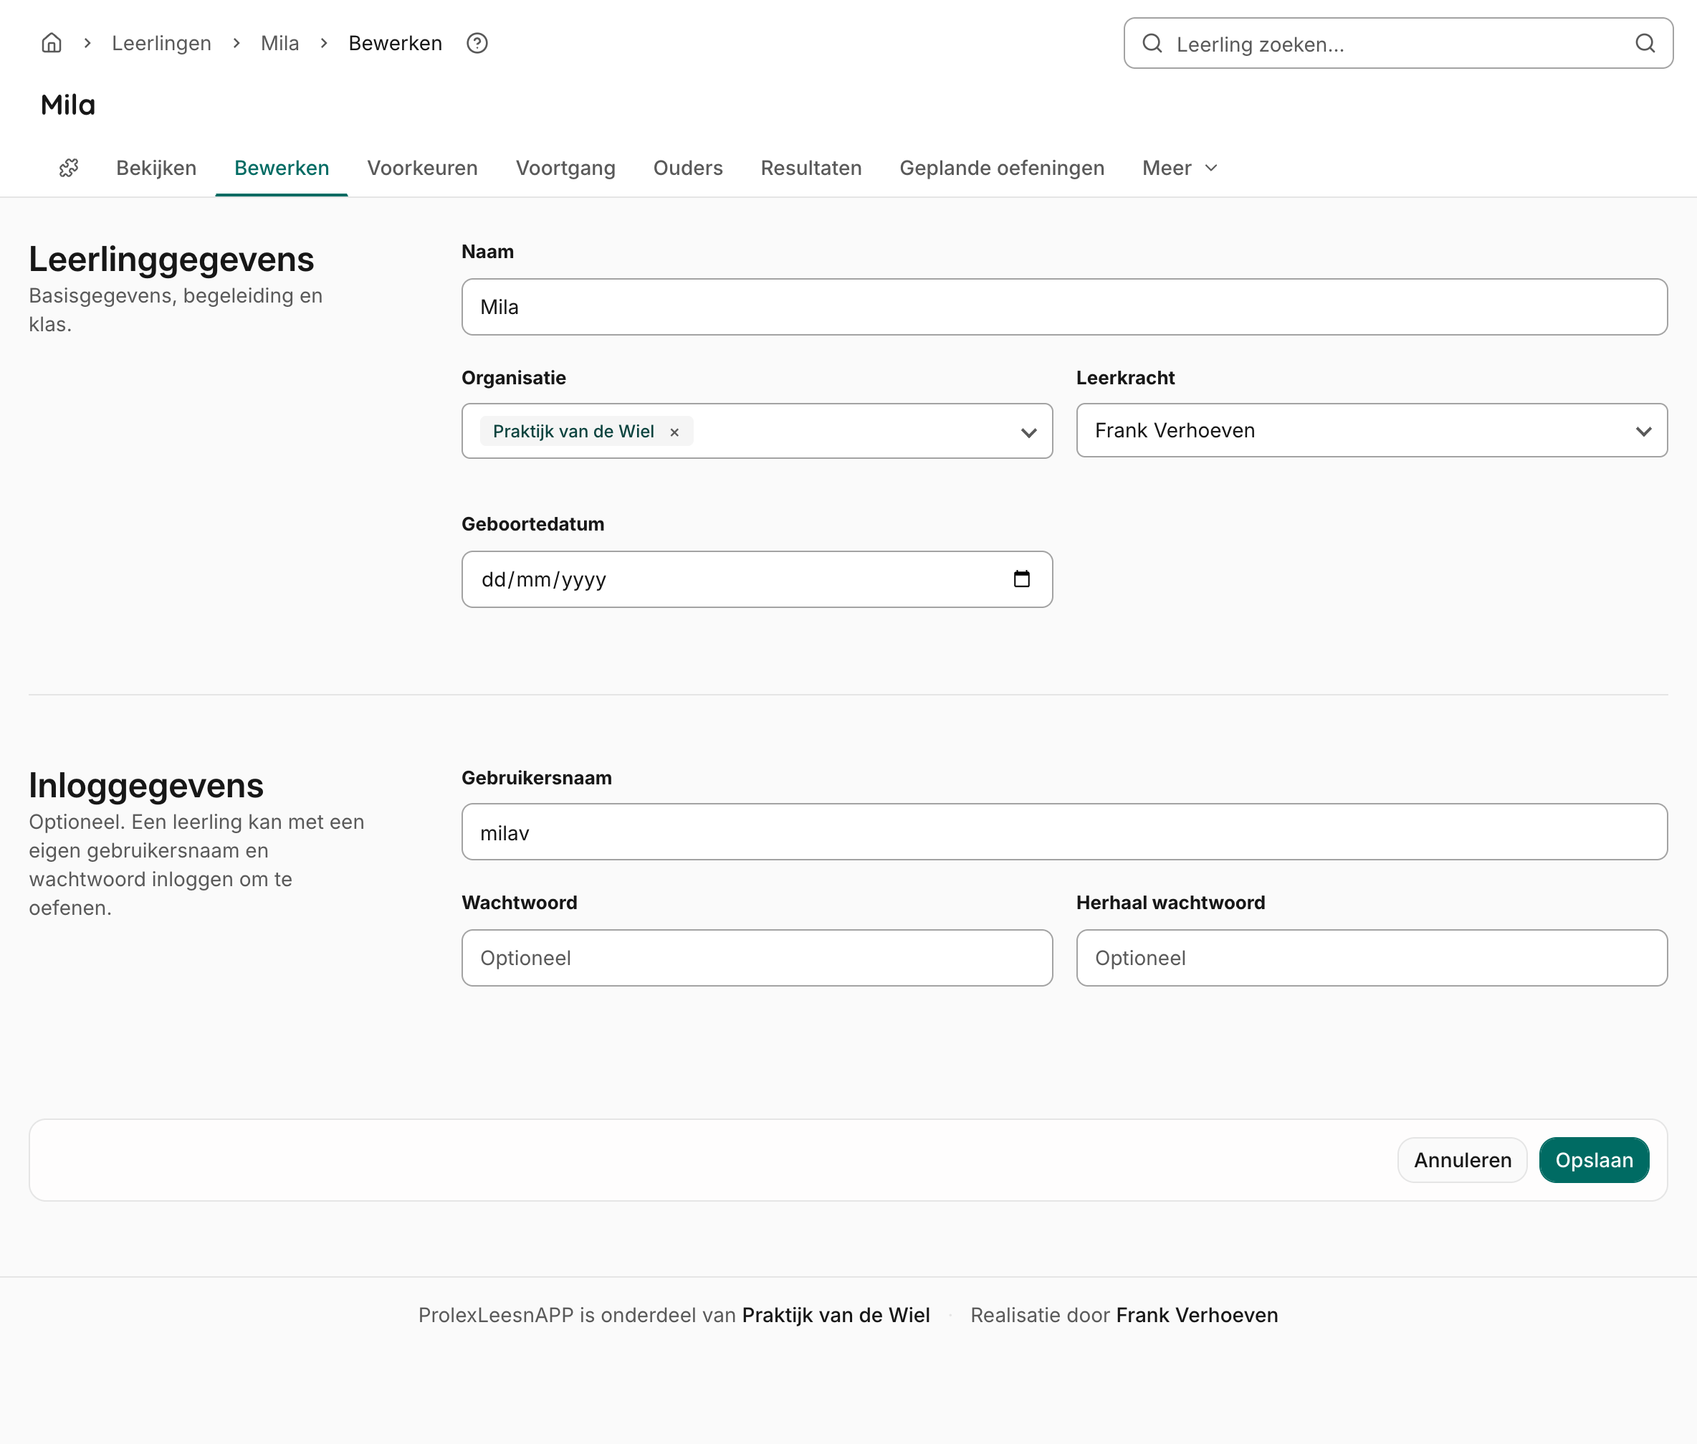This screenshot has width=1697, height=1444.
Task: Cancel with the Annuleren button
Action: coord(1462,1160)
